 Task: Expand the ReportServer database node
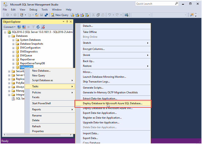(14, 60)
